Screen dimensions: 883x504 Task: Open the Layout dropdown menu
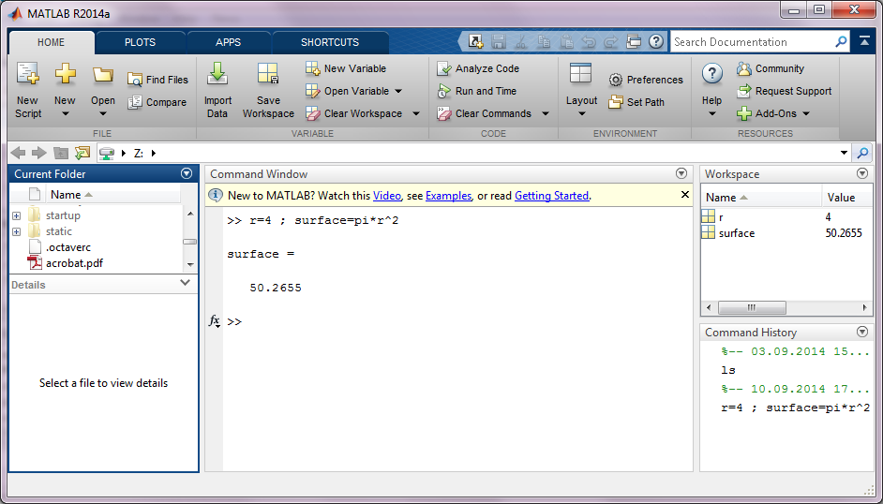(x=581, y=113)
